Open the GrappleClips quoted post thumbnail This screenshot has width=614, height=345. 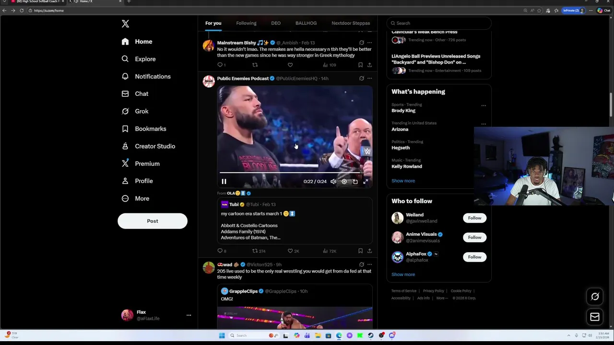pyautogui.click(x=295, y=318)
